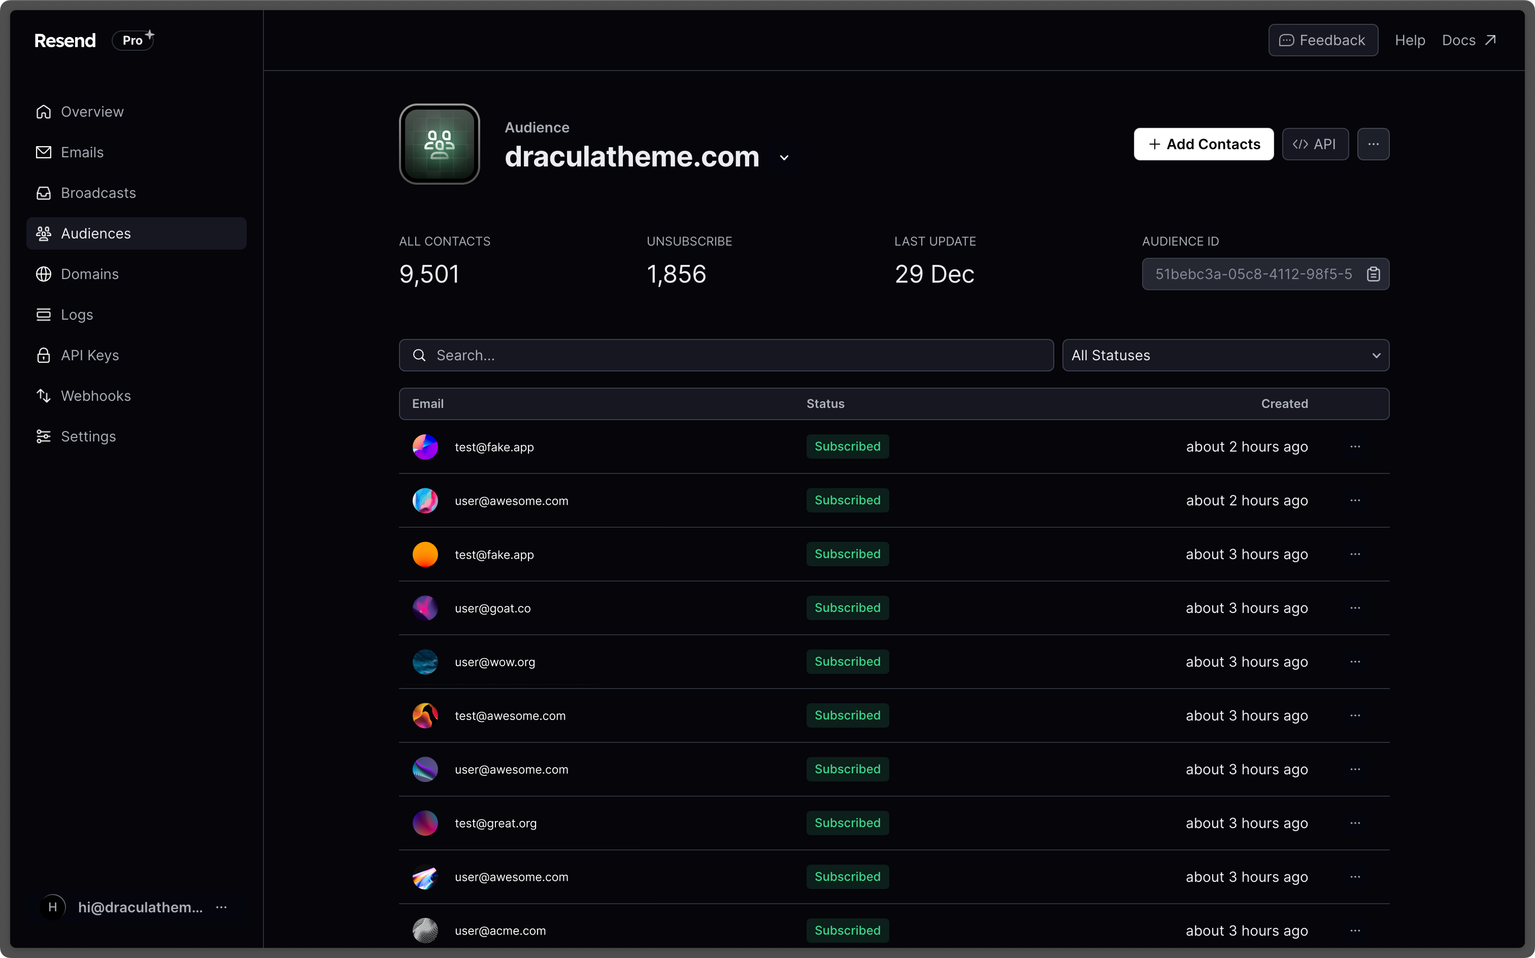Click the Feedback button
The image size is (1535, 958).
tap(1323, 40)
